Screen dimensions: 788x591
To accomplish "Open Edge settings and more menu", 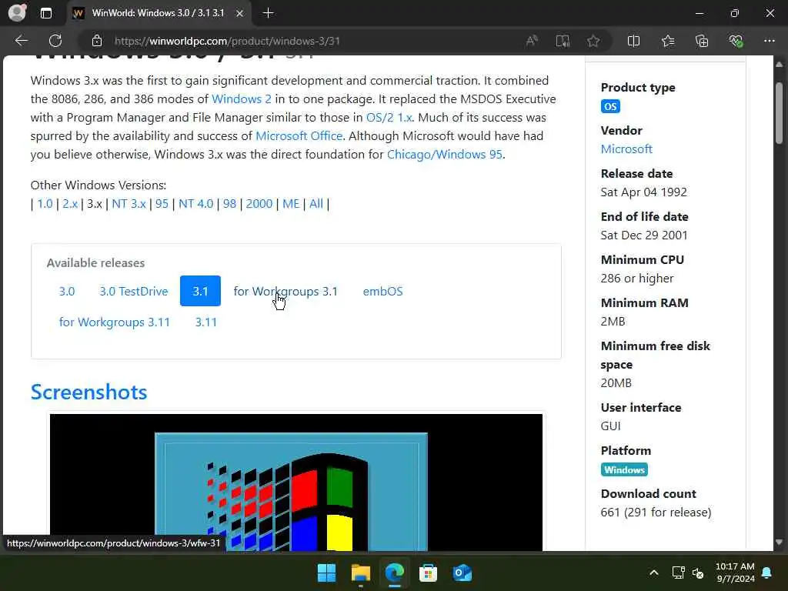I will pyautogui.click(x=770, y=41).
